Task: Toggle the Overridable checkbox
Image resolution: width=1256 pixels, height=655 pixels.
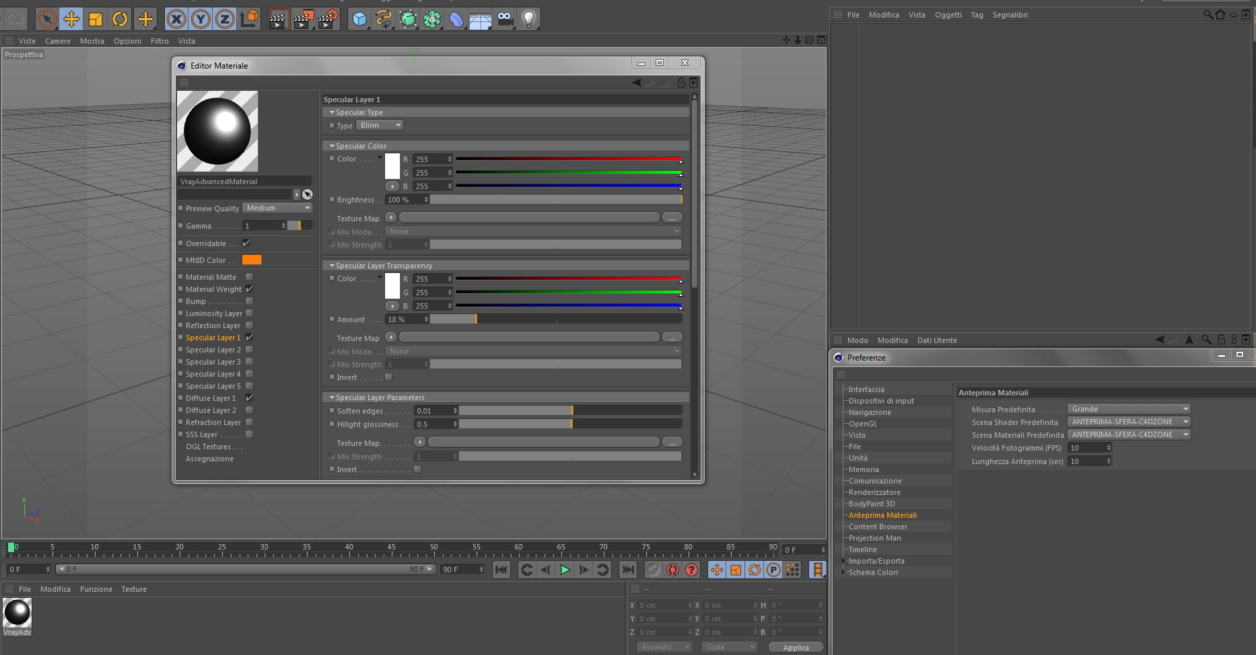Action: coord(246,243)
